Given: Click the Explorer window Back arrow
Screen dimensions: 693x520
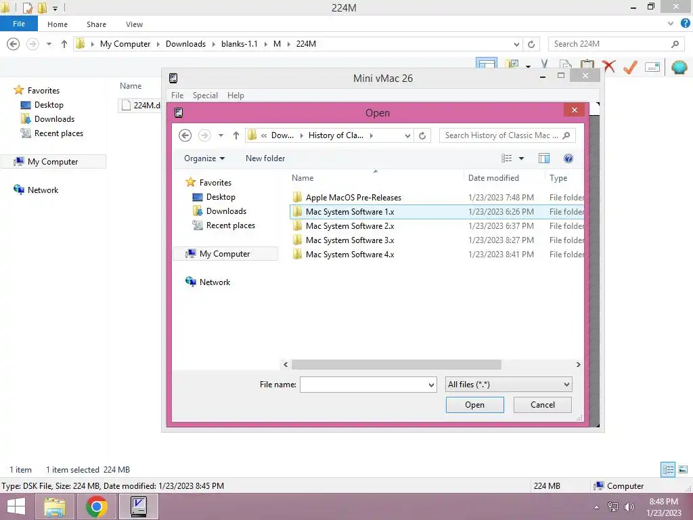Looking at the screenshot, I should (14, 44).
